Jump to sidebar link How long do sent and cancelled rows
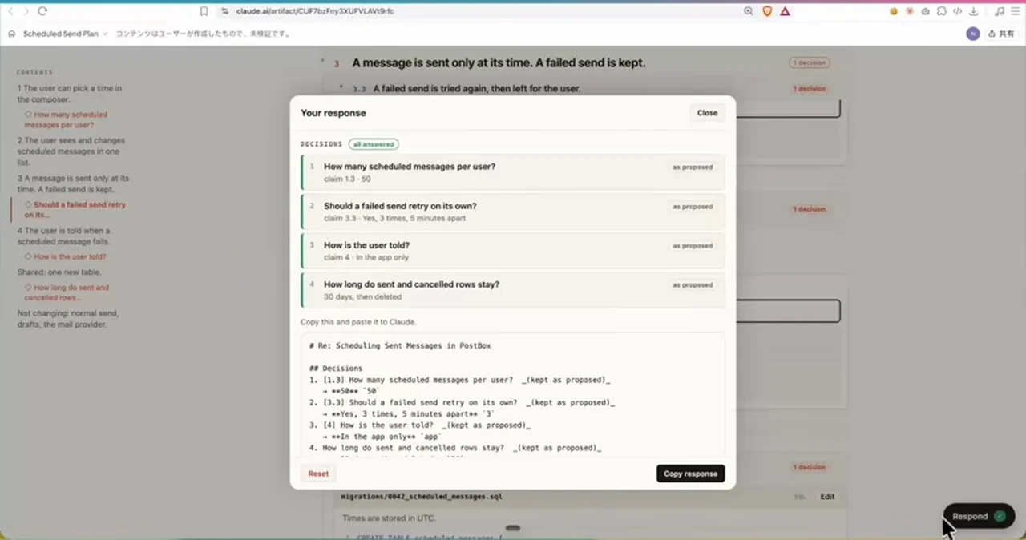 (x=67, y=292)
